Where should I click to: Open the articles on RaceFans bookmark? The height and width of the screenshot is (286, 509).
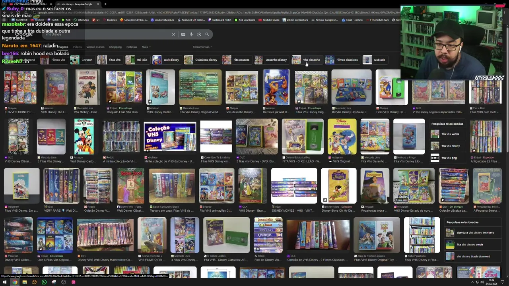point(295,20)
